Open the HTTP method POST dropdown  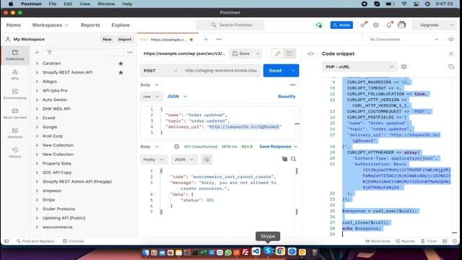[x=160, y=71]
